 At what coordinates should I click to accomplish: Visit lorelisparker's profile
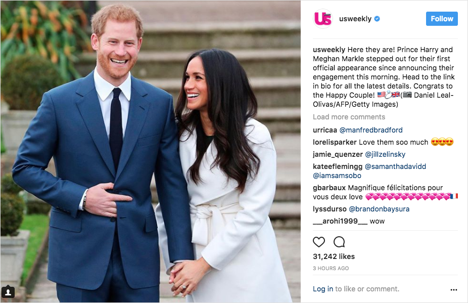[x=335, y=142]
